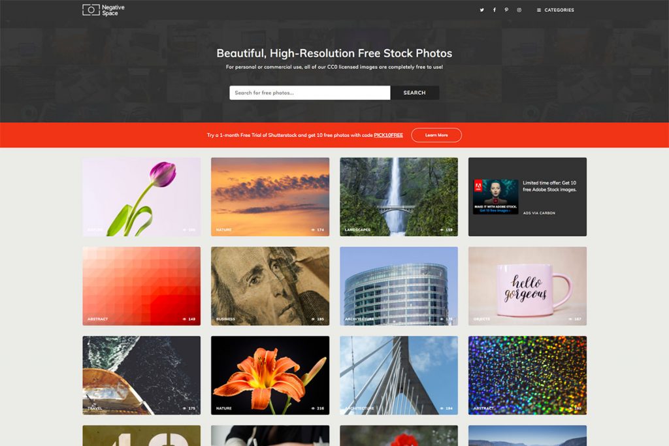Image resolution: width=669 pixels, height=446 pixels.
Task: Open the 'hello gorgeous' pink mug photo
Action: [x=527, y=286]
